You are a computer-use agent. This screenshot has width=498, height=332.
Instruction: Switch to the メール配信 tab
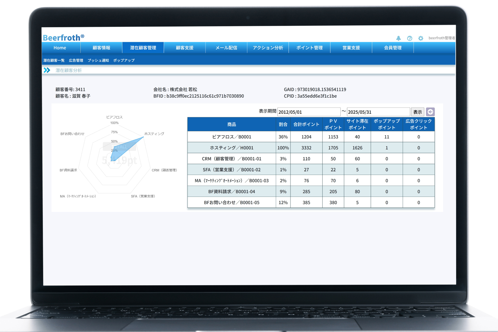coord(226,48)
